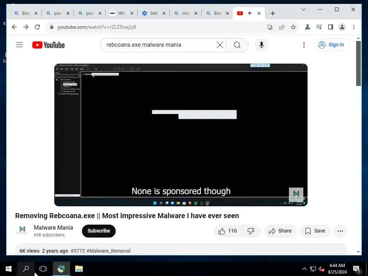This screenshot has width=368, height=276.
Task: Click the video player to pause
Action: 181,135
